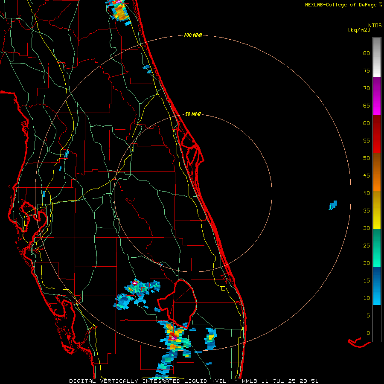Image resolution: width=384 pixels, height=384 pixels.
Task: Select the 30 value on the scale
Action: (367, 228)
